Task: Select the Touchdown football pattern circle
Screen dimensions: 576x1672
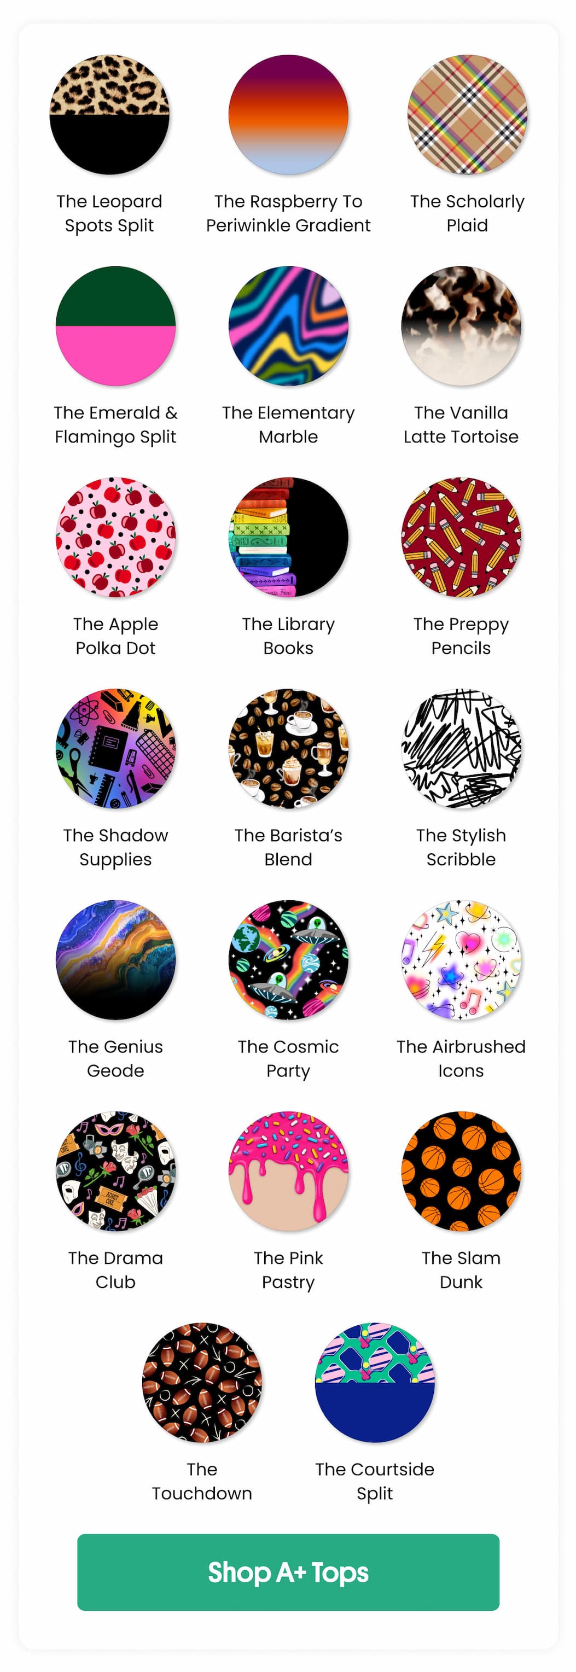Action: click(x=202, y=1383)
